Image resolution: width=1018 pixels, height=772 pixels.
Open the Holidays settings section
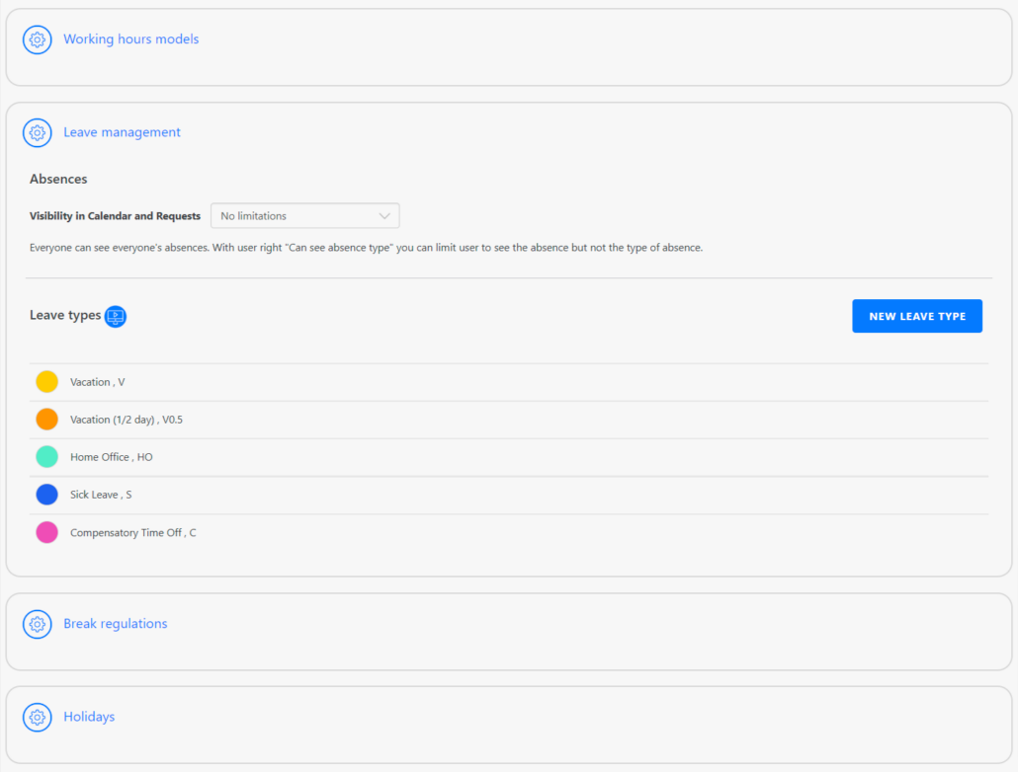pyautogui.click(x=89, y=717)
